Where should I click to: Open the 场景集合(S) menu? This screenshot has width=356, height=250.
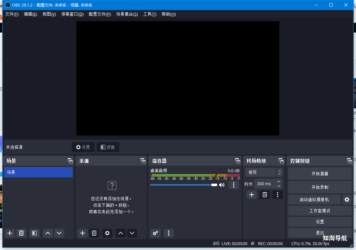point(127,14)
